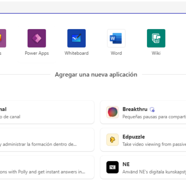Select the Whiteboard app icon
The width and height of the screenshot is (186, 186).
[76, 38]
